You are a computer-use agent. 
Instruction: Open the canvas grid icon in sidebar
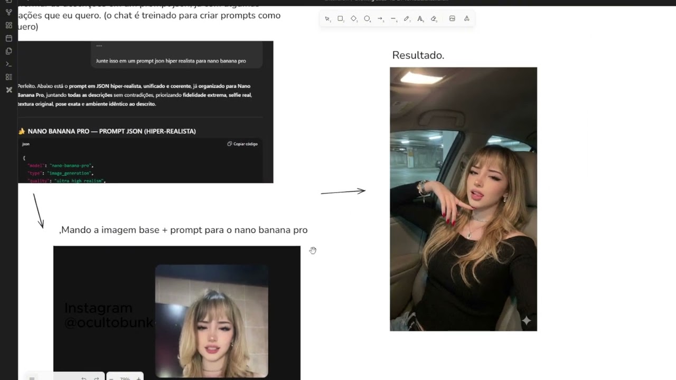tap(8, 25)
